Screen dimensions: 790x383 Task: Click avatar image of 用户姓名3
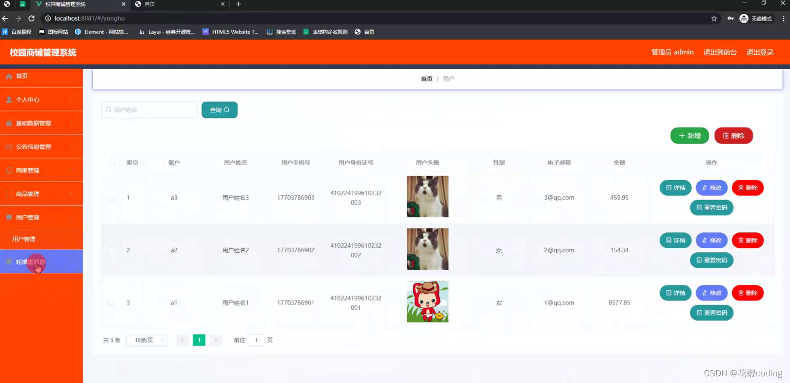coord(428,196)
